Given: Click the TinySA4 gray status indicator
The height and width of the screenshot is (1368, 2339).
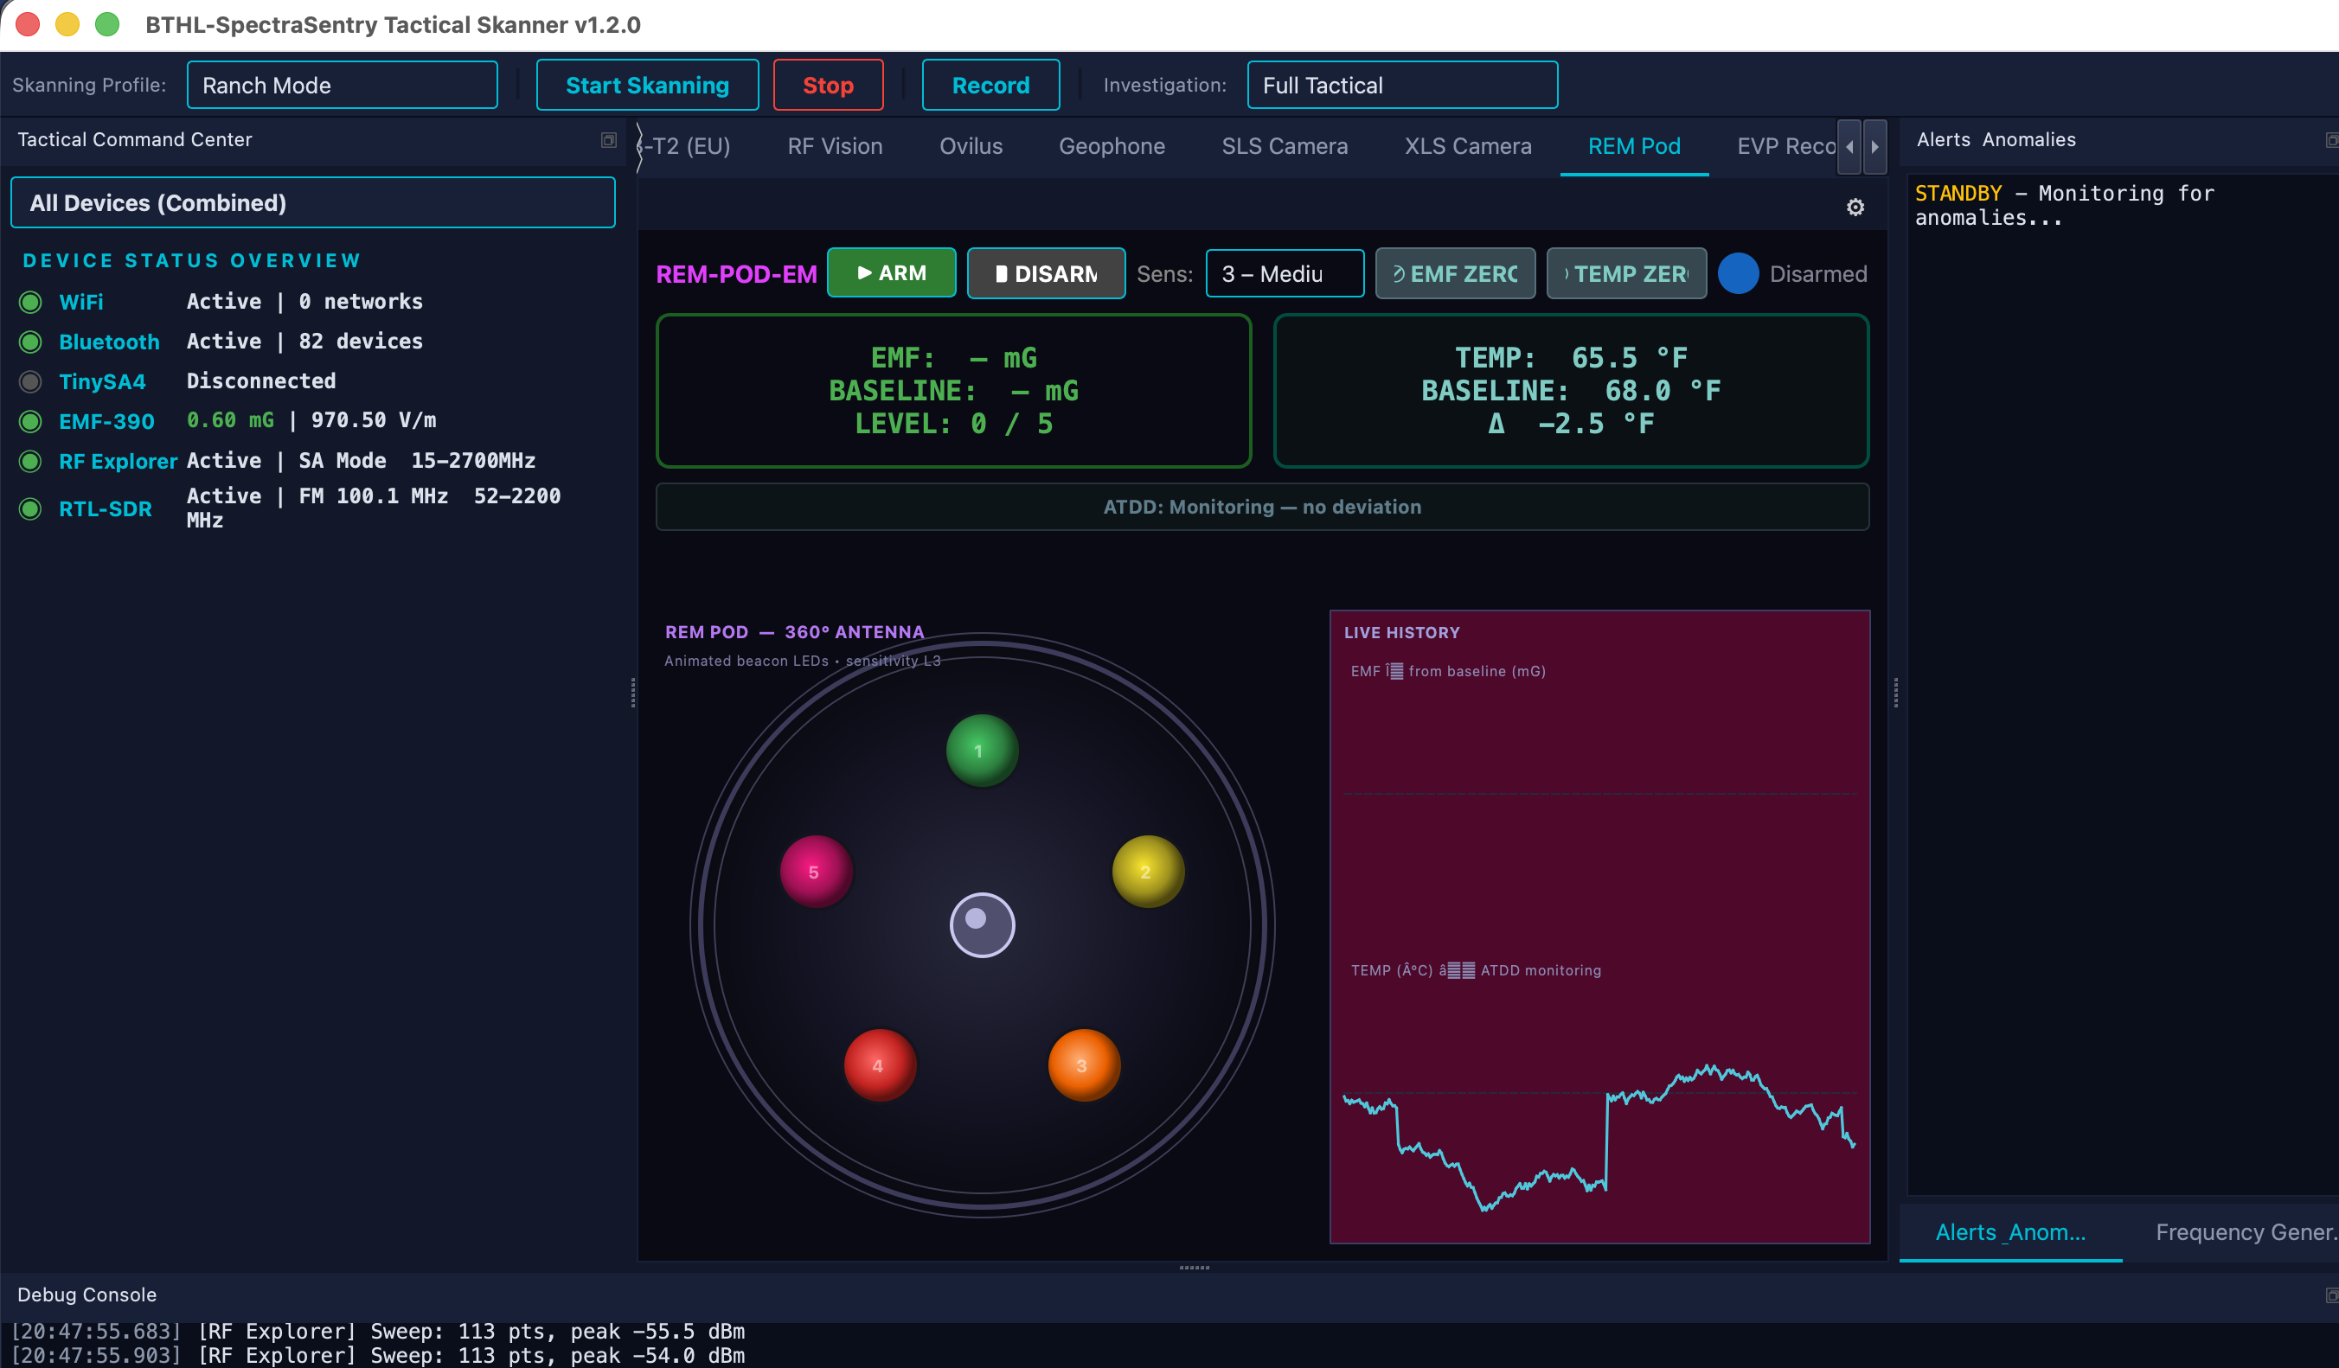Looking at the screenshot, I should coord(30,381).
